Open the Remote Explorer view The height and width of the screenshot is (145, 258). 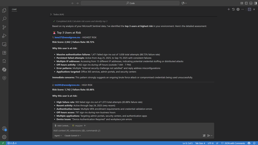point(4,44)
